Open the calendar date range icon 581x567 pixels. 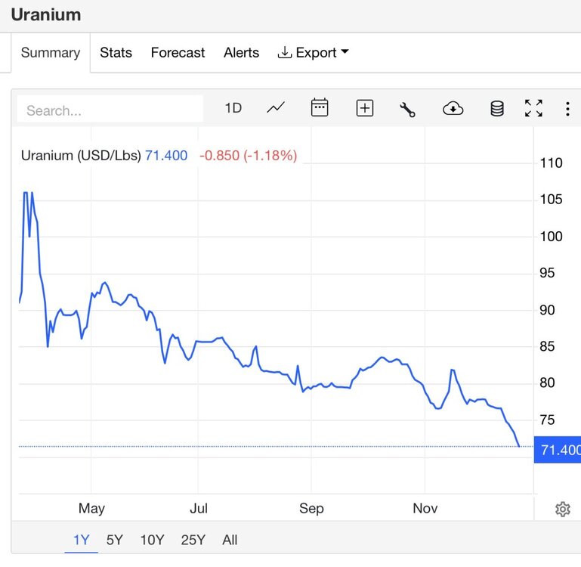[320, 108]
